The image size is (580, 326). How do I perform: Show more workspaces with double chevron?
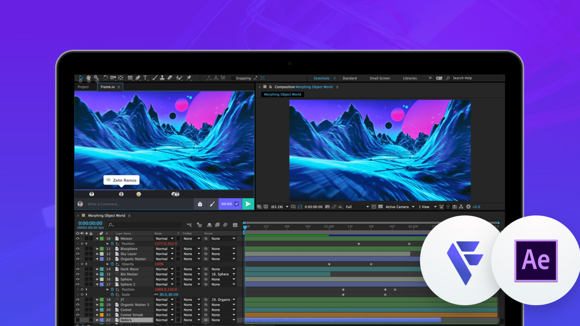click(430, 78)
